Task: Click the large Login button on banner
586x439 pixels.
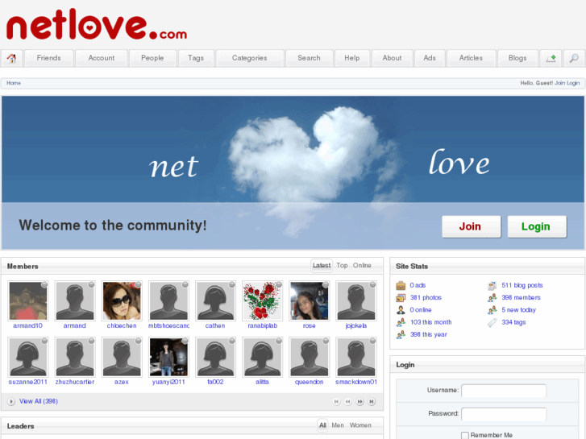Action: pos(537,226)
